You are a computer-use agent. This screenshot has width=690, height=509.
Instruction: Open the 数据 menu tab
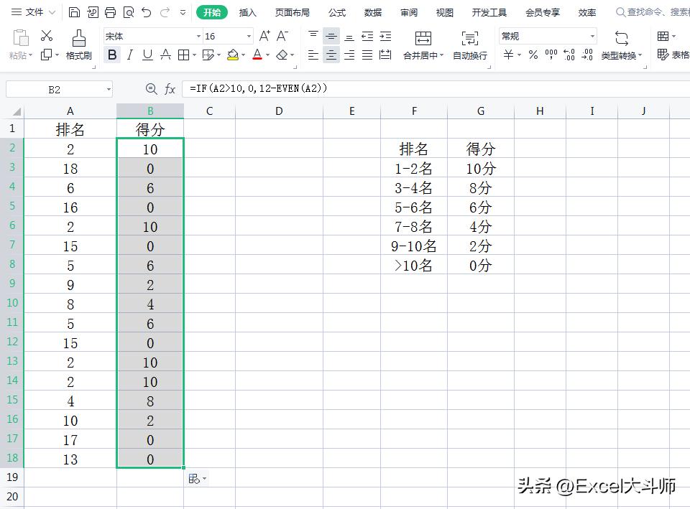(x=372, y=12)
